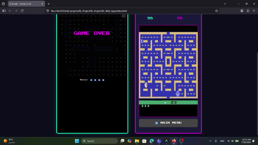The height and width of the screenshot is (145, 258).
Task: Open the volume control
Action: 232,141
